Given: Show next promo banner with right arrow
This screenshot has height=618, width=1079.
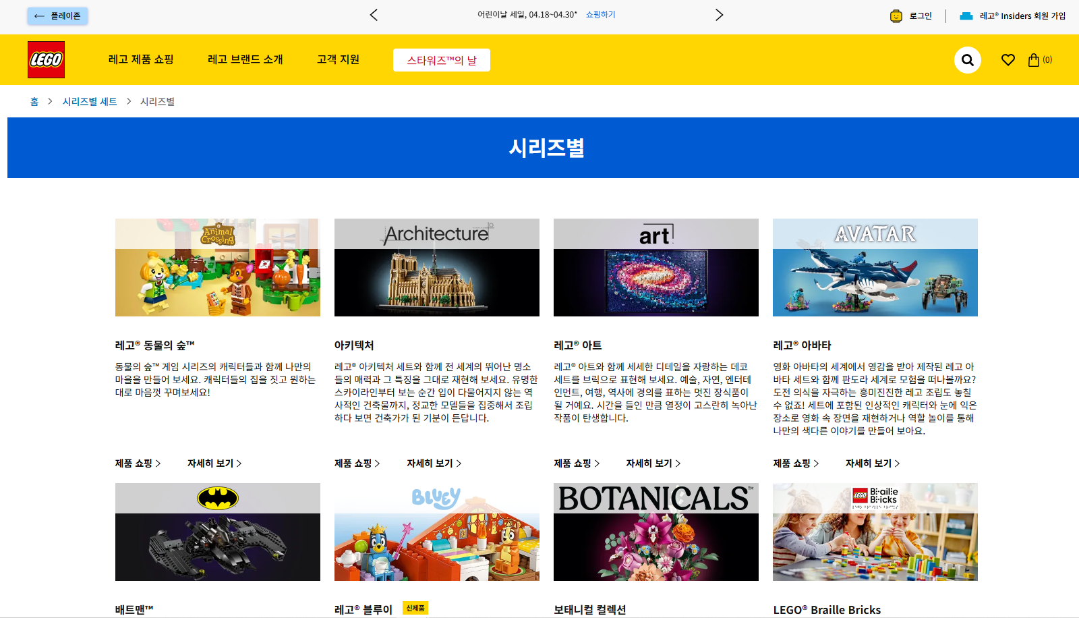Looking at the screenshot, I should coord(719,15).
